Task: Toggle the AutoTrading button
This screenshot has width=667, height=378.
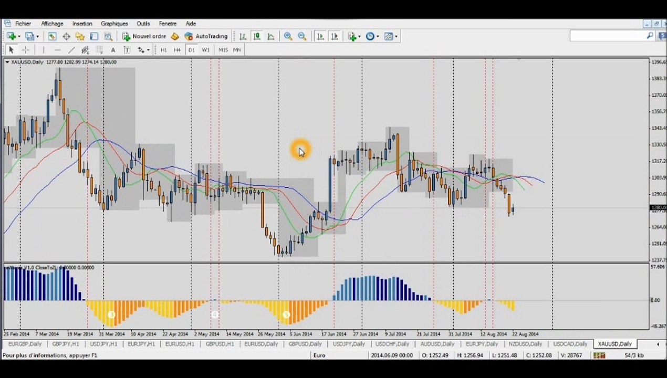Action: 206,36
